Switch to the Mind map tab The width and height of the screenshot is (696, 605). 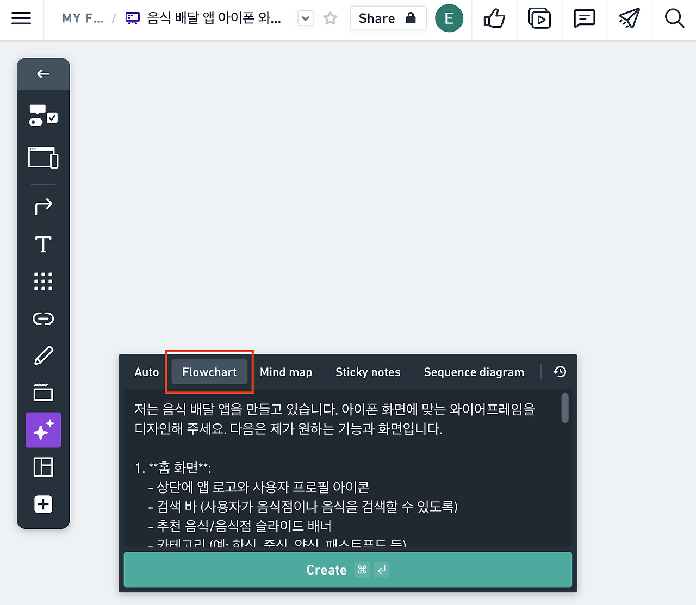[x=286, y=372]
